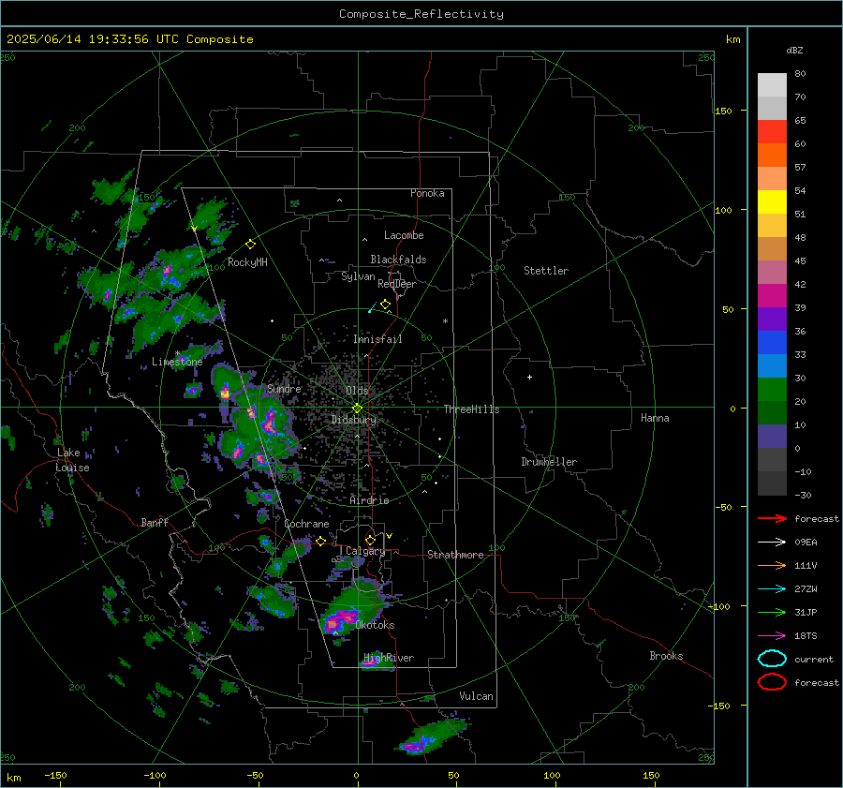Click the Sylvan label
The width and height of the screenshot is (843, 788).
pos(358,276)
